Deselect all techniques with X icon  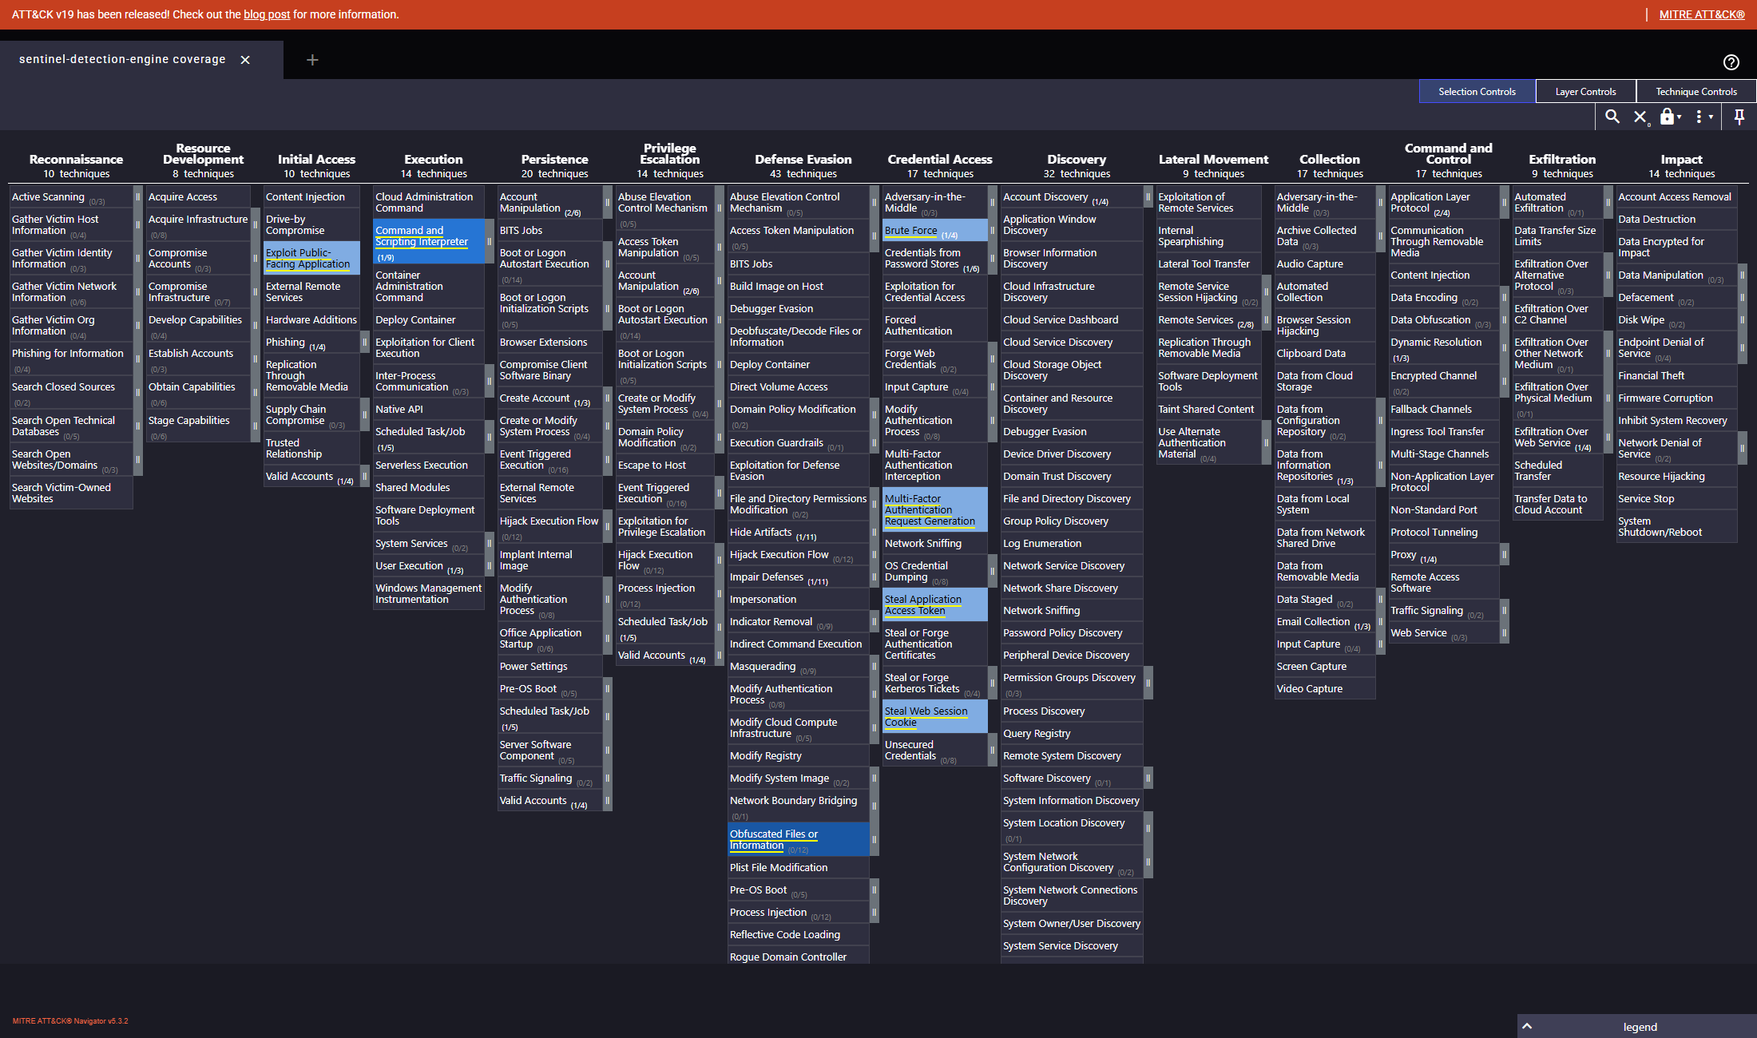point(1640,117)
